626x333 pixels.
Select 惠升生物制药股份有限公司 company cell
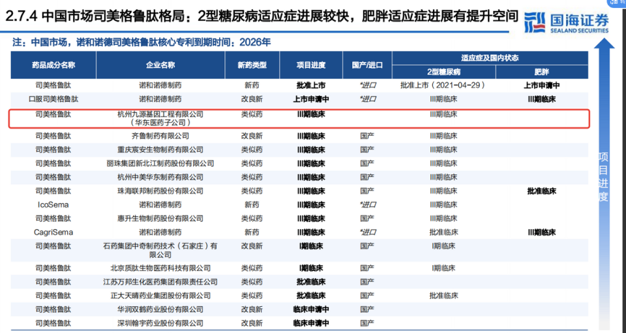160,218
